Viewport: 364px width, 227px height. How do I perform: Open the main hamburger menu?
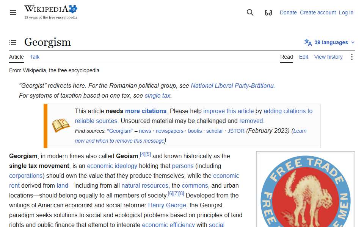tap(13, 12)
